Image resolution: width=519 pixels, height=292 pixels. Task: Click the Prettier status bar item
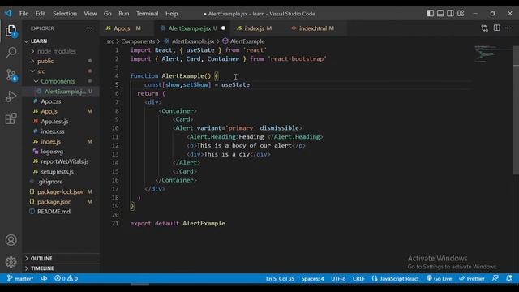(x=472, y=279)
